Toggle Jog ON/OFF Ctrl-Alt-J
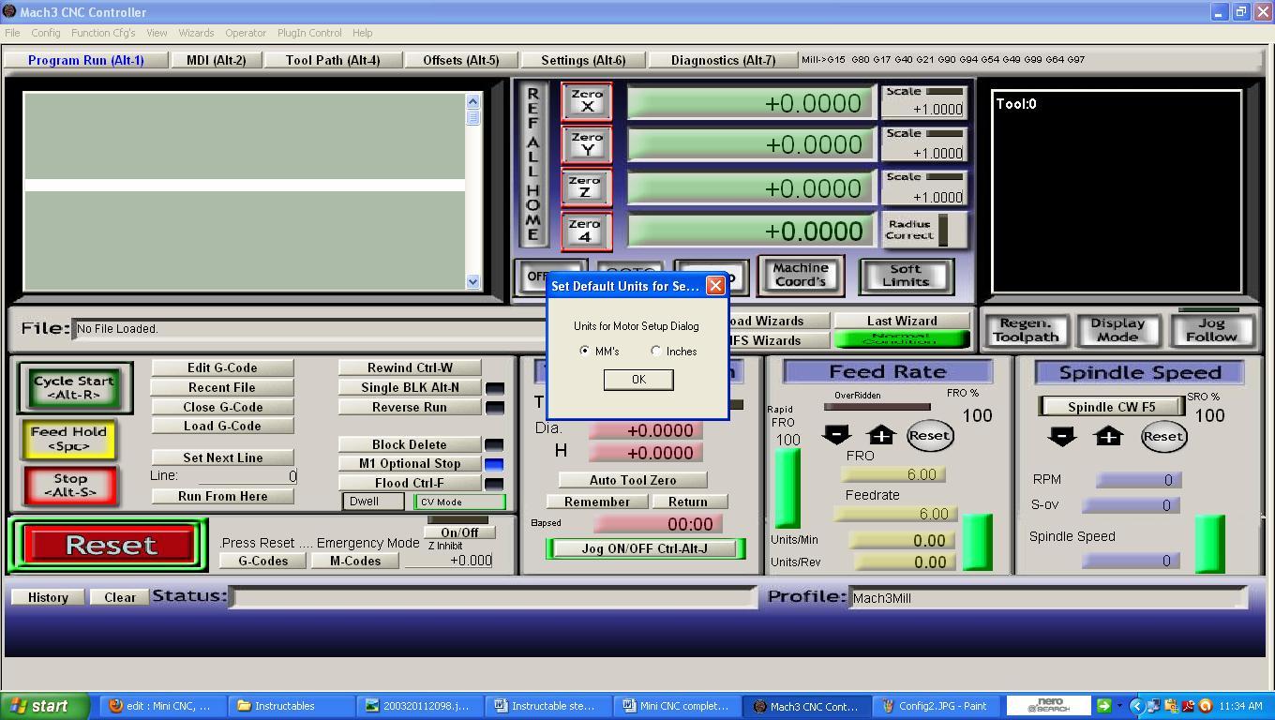 coord(644,548)
